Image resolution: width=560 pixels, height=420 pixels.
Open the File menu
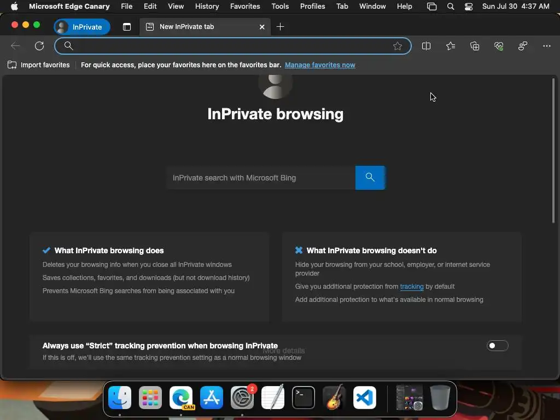[126, 7]
